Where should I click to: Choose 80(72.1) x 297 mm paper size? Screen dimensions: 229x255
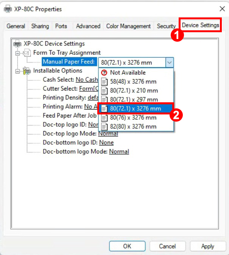(x=136, y=99)
